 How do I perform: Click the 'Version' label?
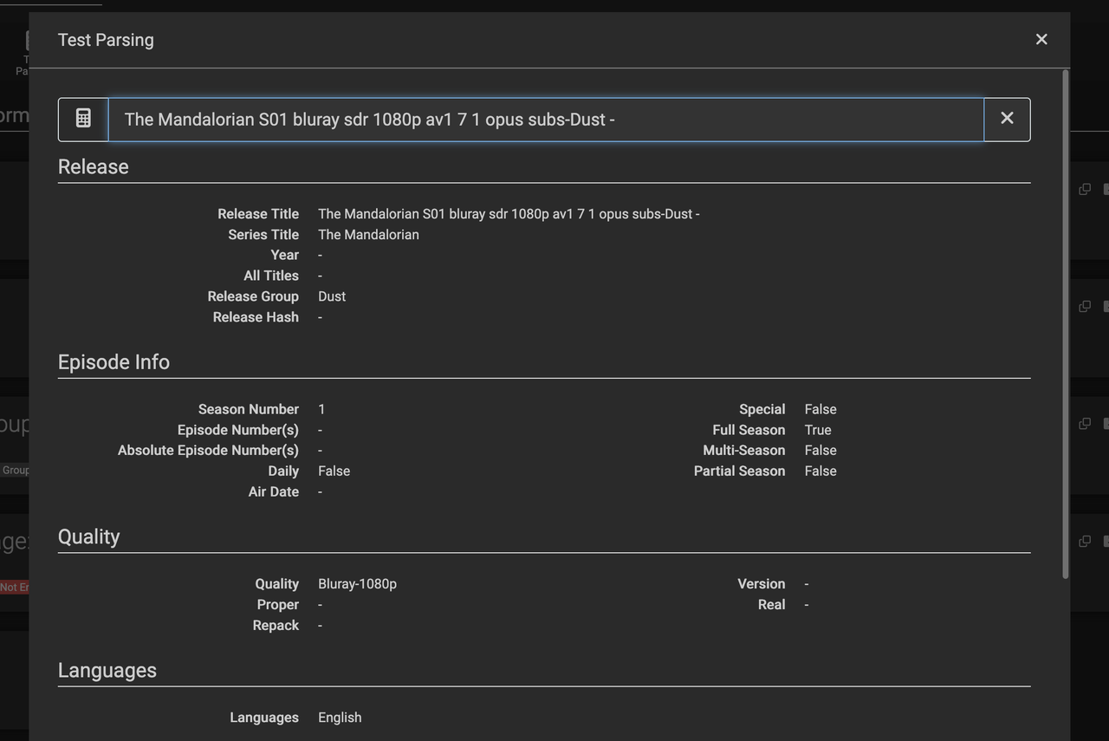pos(762,584)
